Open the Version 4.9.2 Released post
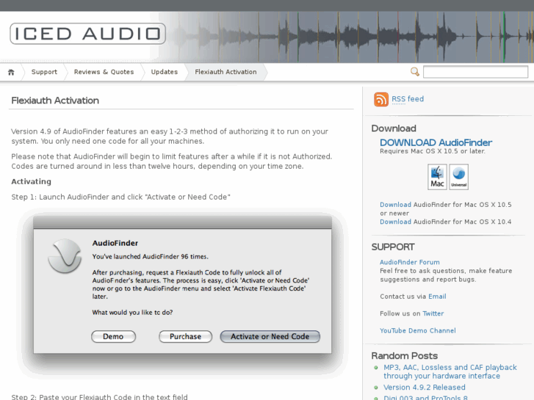 [425, 388]
